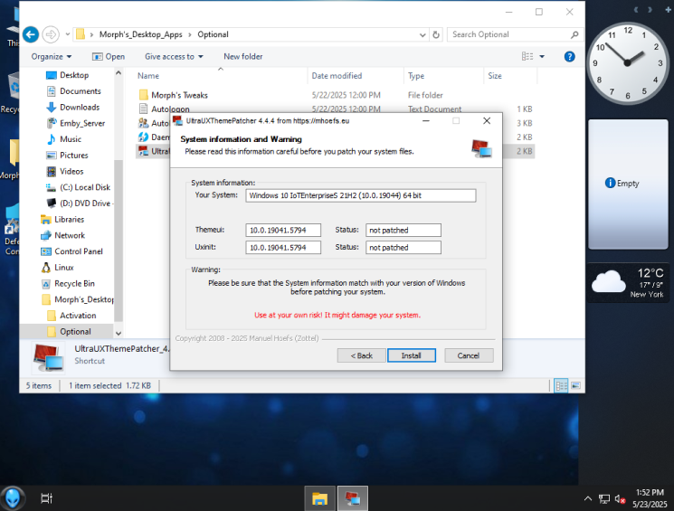Viewport: 674px width, 511px height.
Task: Show hidden system tray icons
Action: click(587, 498)
